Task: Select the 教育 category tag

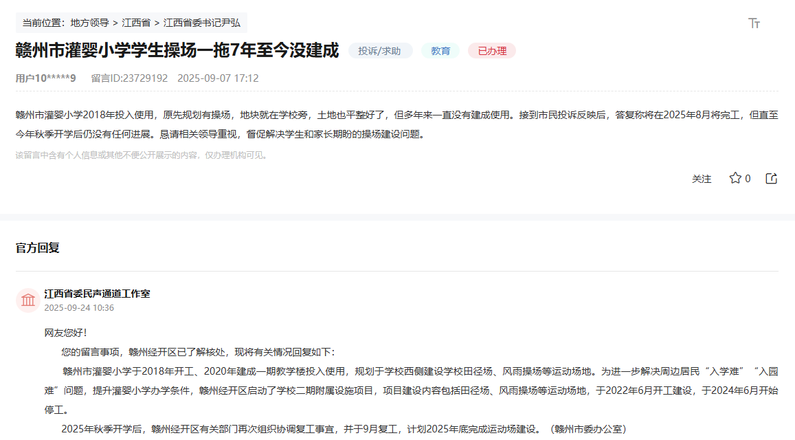Action: tap(440, 51)
